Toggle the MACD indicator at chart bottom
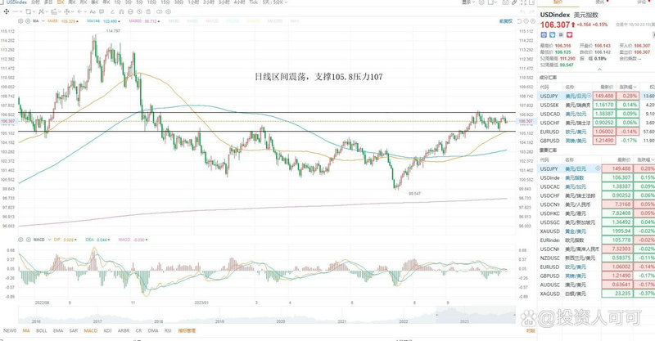This screenshot has width=655, height=341. click(90, 332)
